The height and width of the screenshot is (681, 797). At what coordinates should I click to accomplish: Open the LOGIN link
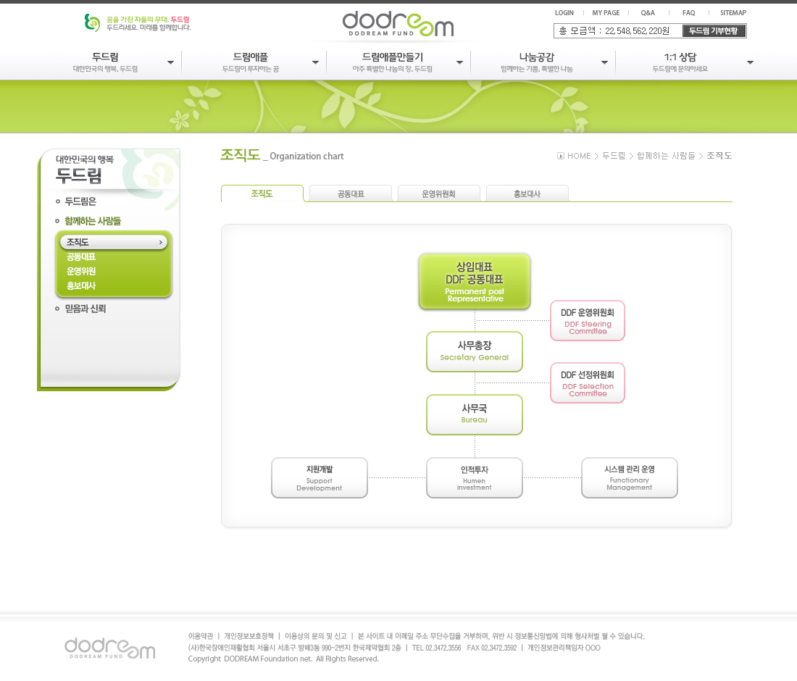[x=564, y=13]
